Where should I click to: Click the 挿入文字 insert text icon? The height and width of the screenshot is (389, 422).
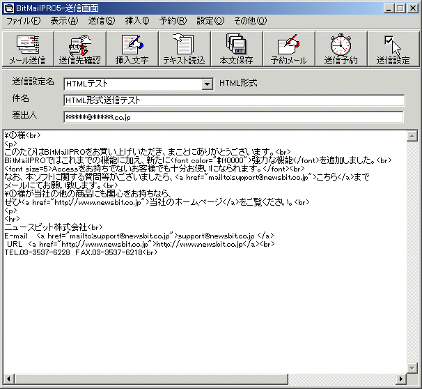coord(132,49)
